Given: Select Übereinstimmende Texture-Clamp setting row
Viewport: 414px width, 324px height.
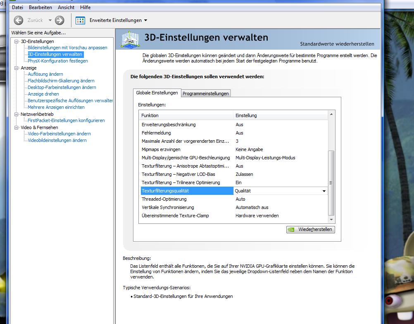Looking at the screenshot, I should point(234,216).
